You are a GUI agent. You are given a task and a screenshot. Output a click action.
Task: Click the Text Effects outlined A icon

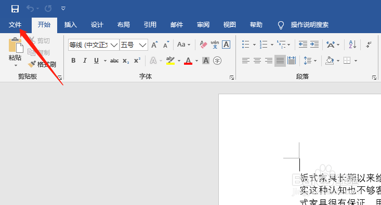tap(153, 61)
